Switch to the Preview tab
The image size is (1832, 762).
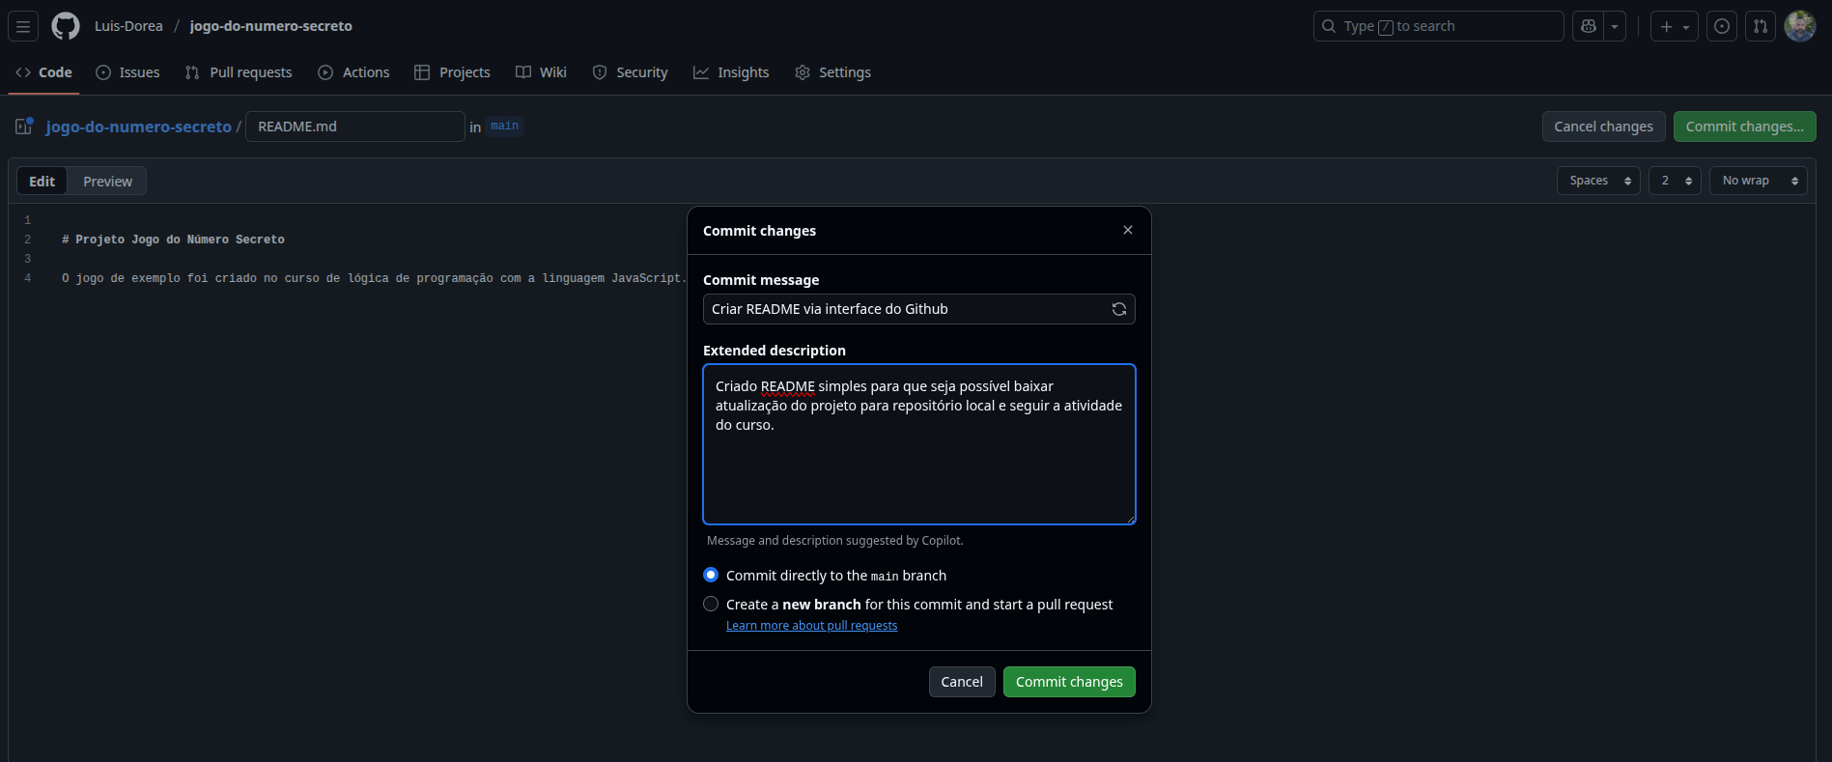point(107,182)
